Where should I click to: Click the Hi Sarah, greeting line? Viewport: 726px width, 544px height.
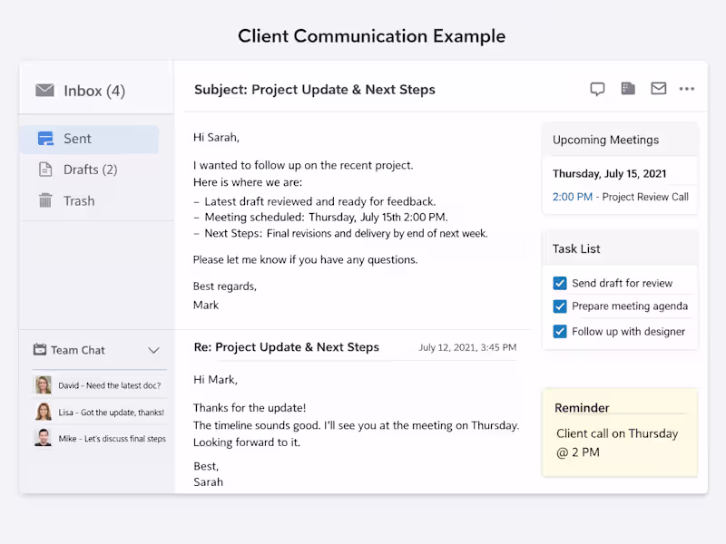(x=216, y=138)
